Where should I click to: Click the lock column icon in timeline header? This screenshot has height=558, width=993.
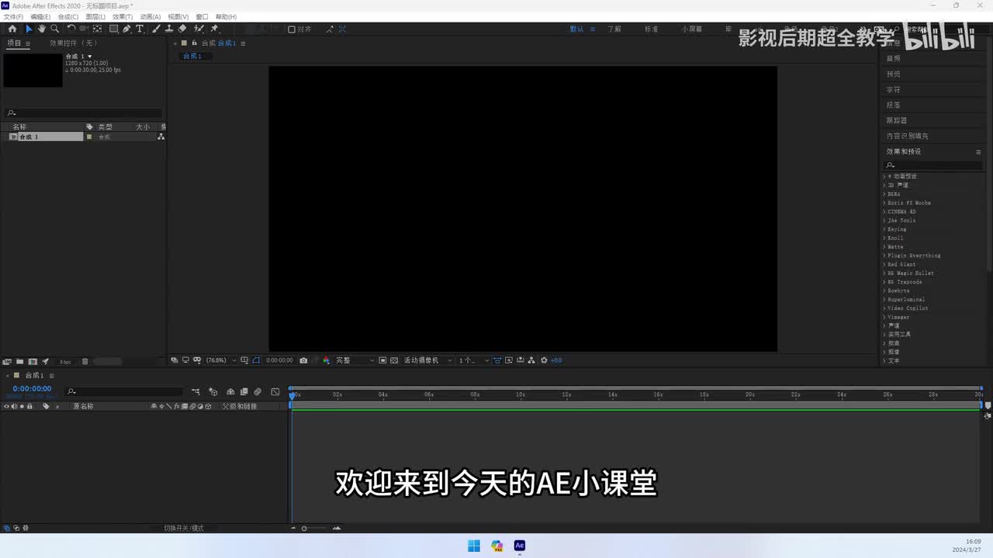tap(29, 406)
